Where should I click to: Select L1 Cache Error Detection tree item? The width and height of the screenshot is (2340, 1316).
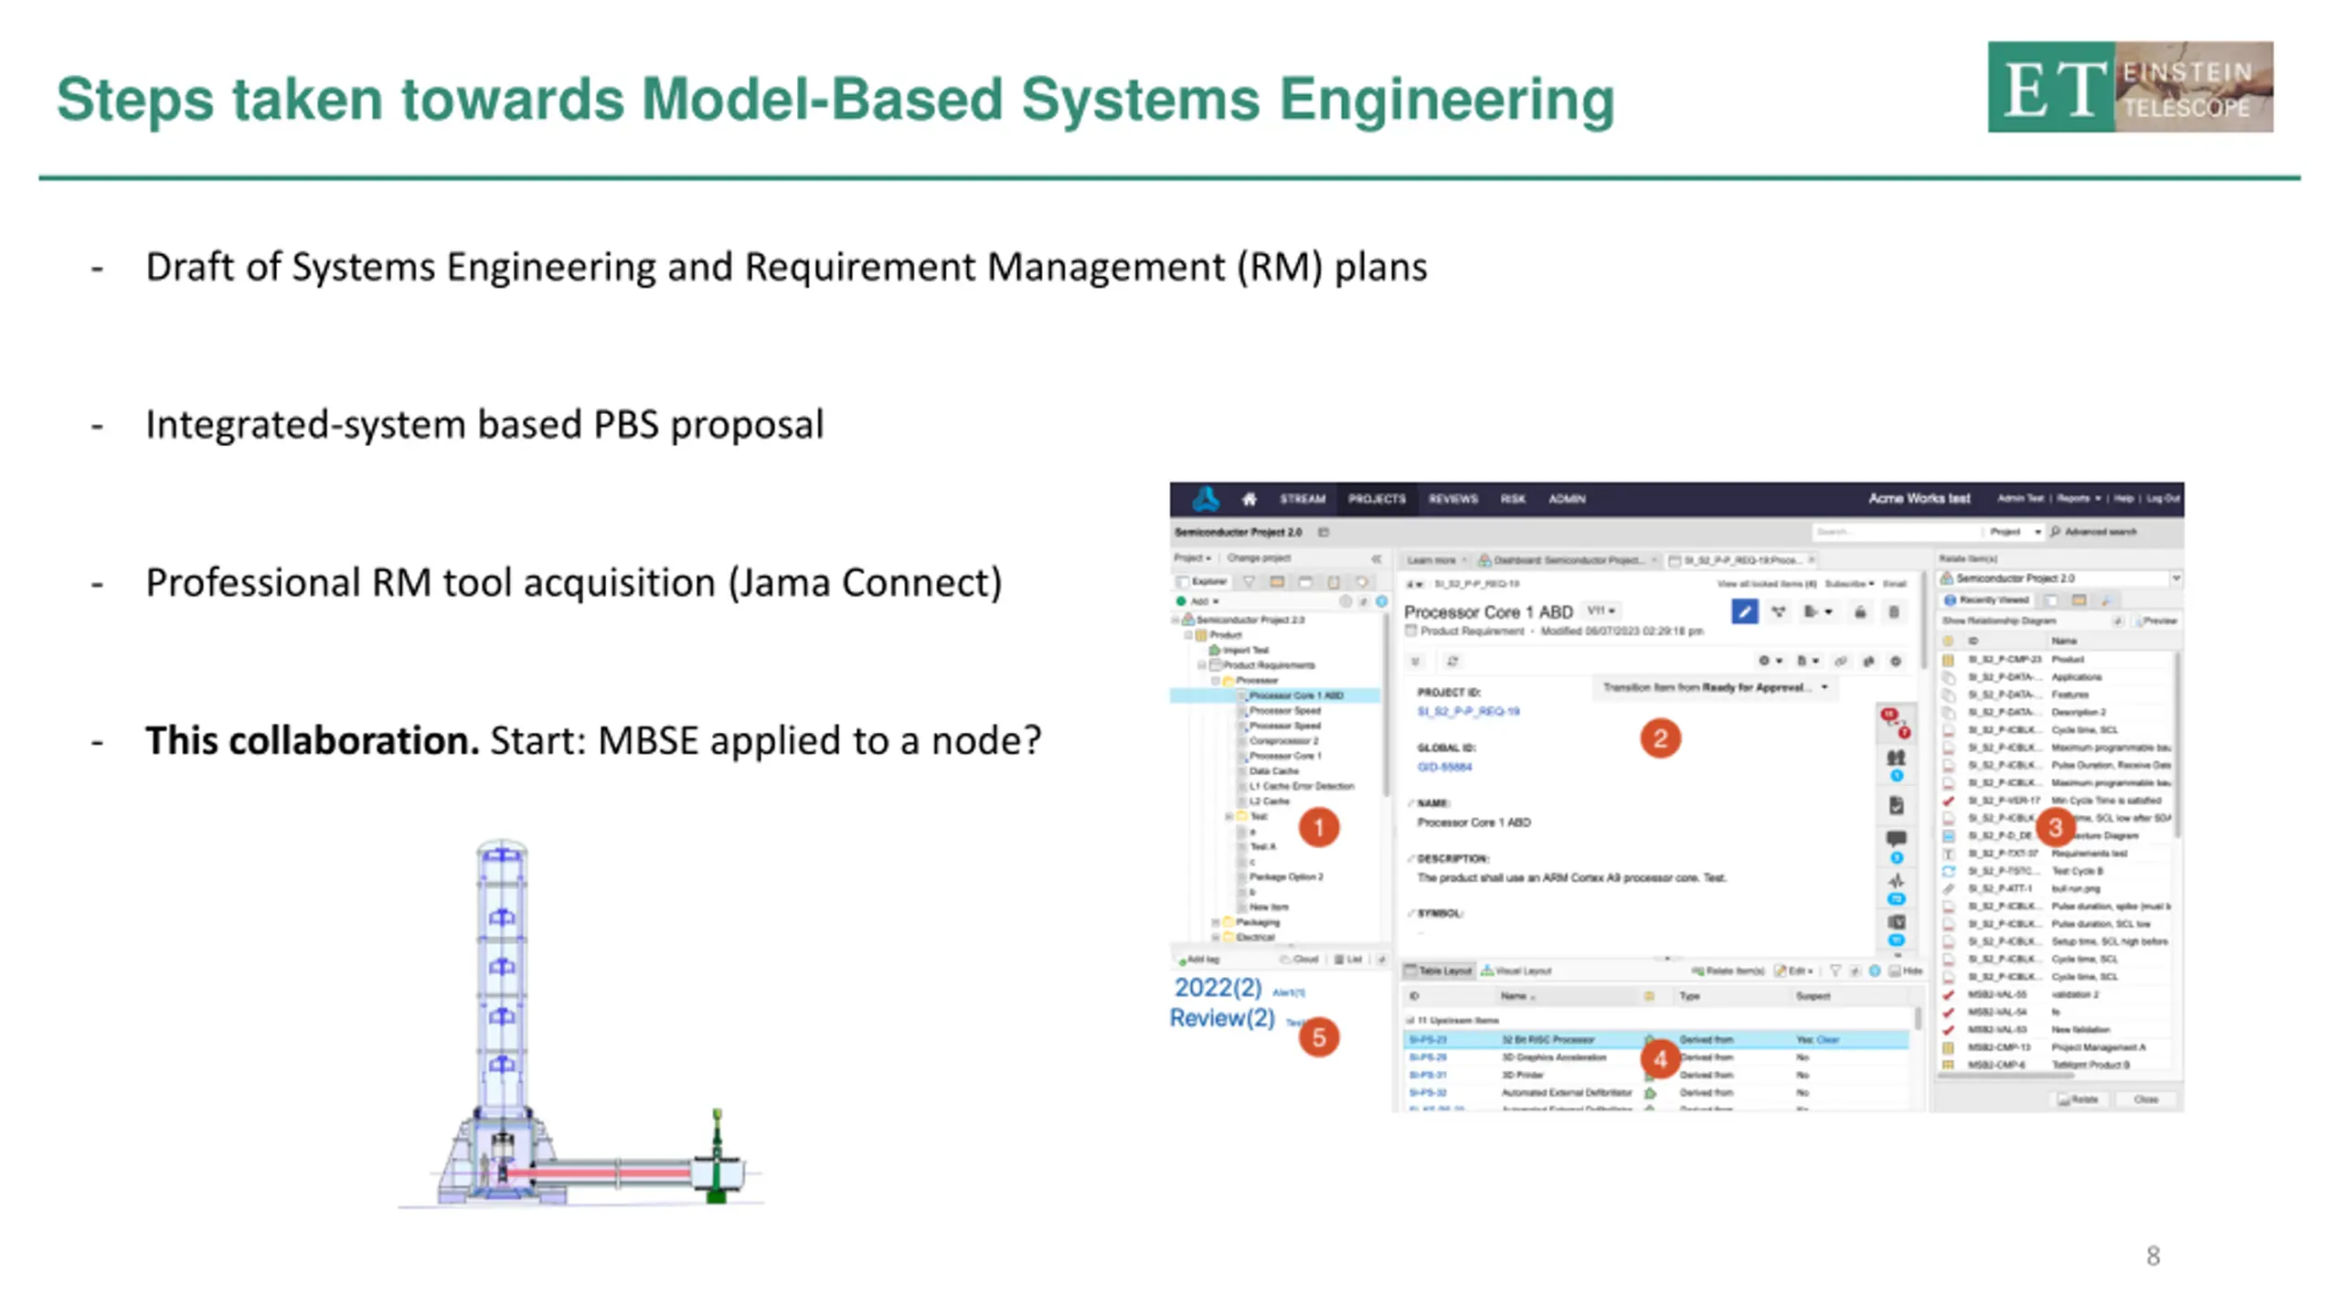click(x=1302, y=786)
